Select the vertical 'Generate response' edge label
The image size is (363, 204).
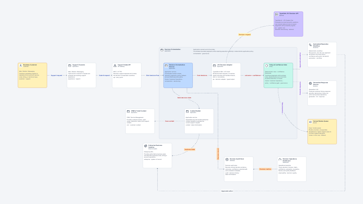[300, 88]
